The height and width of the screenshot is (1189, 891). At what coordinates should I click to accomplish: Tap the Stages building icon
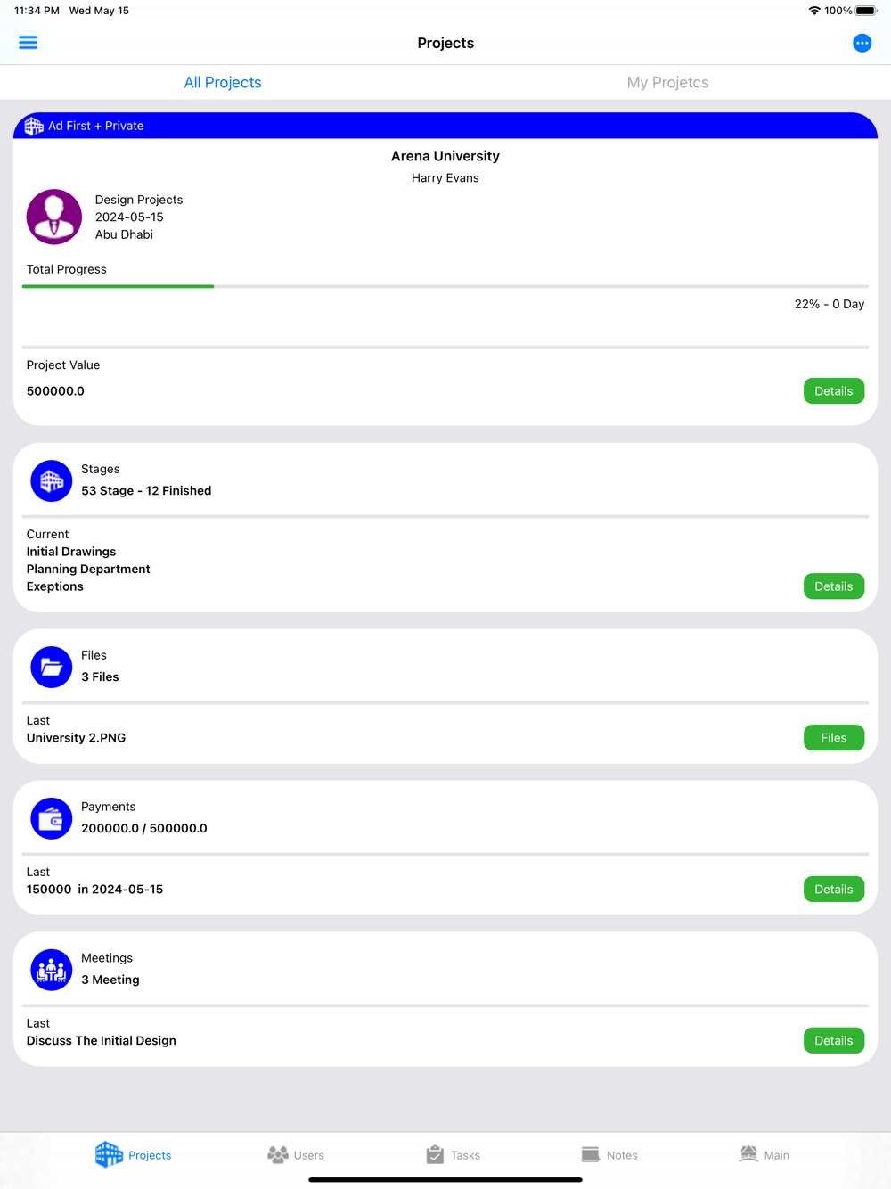52,481
